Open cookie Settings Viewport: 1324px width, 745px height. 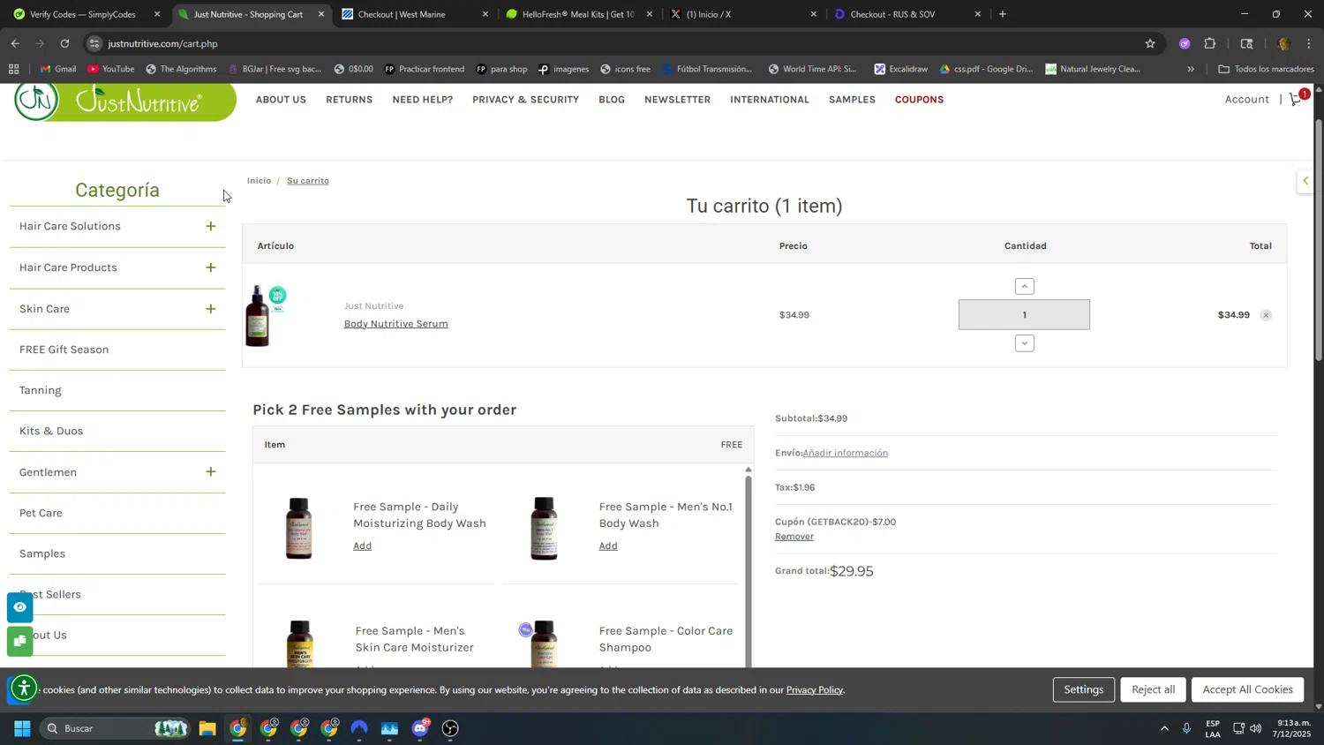(1083, 689)
